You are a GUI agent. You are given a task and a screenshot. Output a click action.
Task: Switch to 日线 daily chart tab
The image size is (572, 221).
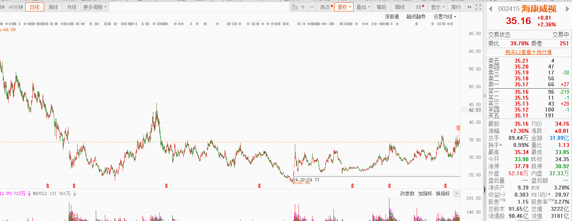click(x=35, y=7)
